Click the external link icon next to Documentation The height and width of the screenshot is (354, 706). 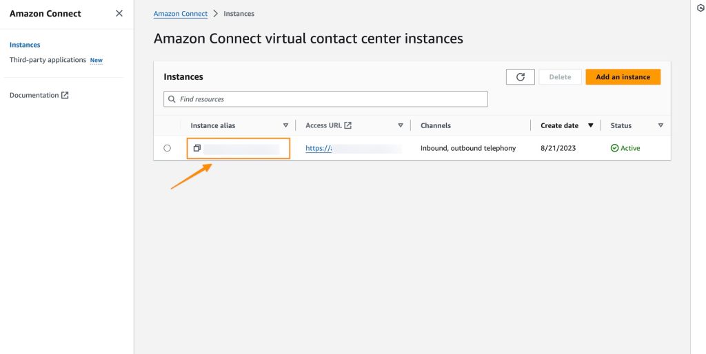coord(65,95)
